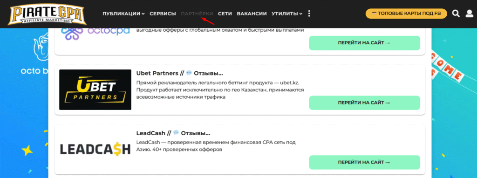
Task: Expand the Публикации dropdown menu
Action: click(123, 14)
